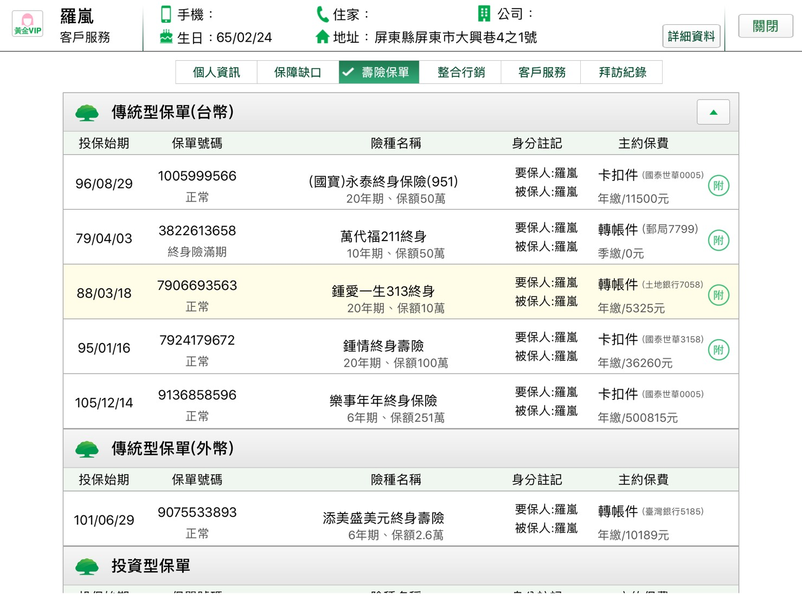Select policy number 7924179672
This screenshot has height=601, width=802.
click(197, 340)
